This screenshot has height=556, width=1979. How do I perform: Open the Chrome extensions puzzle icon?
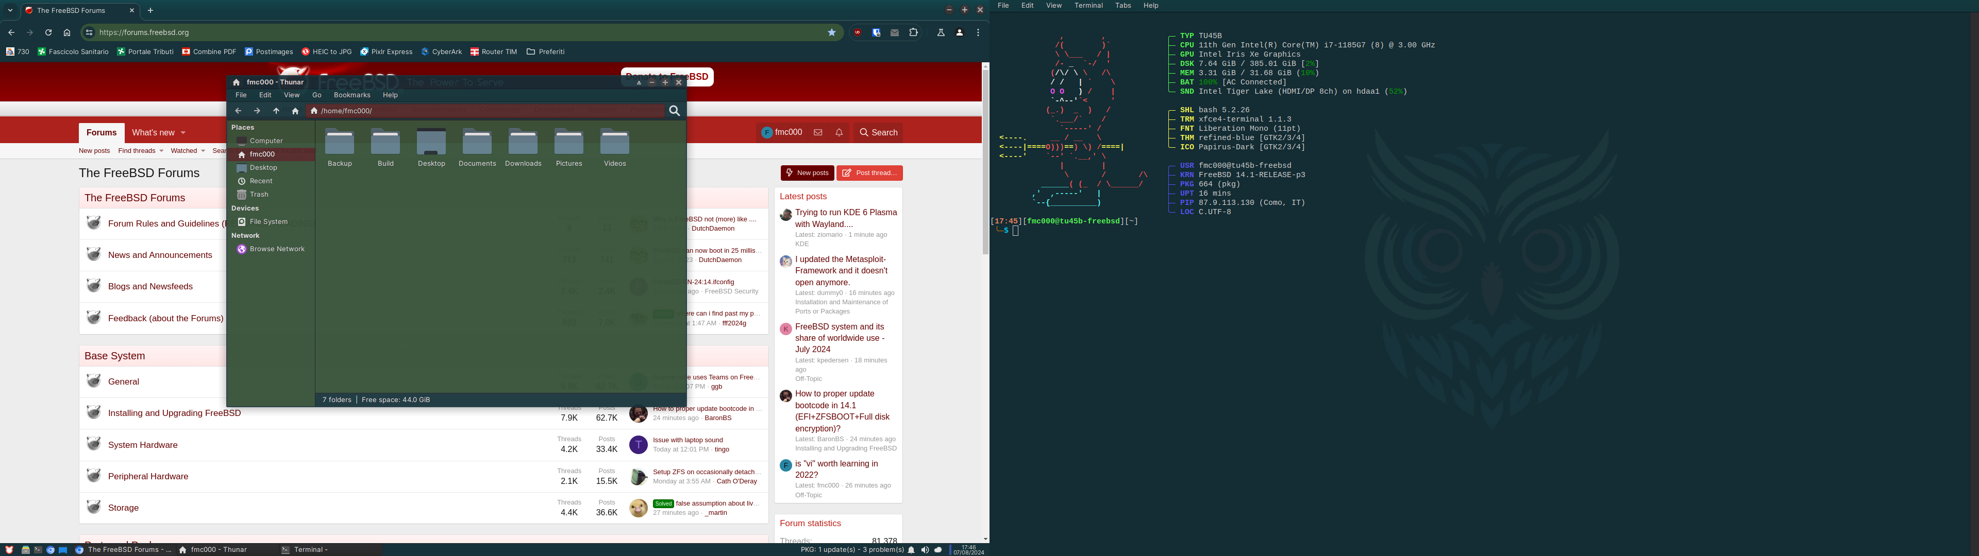pyautogui.click(x=913, y=32)
